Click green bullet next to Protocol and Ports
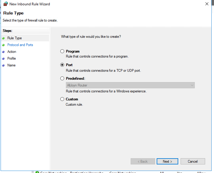 (4, 45)
